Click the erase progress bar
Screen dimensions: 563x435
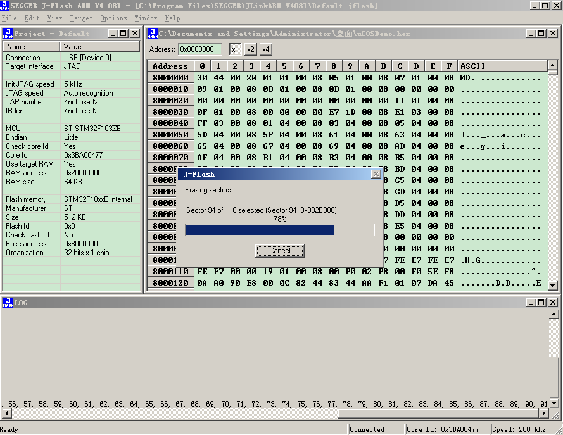(280, 230)
